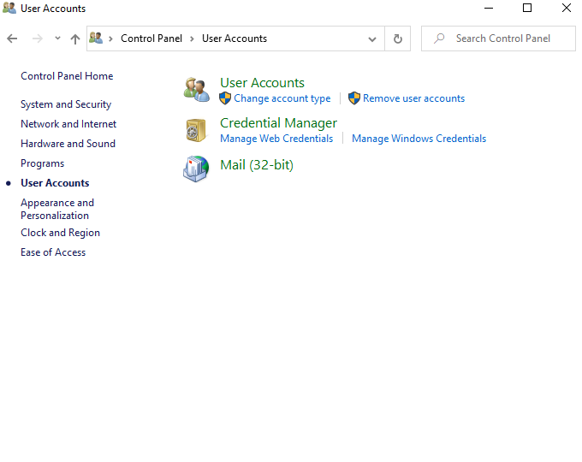Image resolution: width=582 pixels, height=462 pixels.
Task: Click the title bar User Accounts window icon
Action: (9, 9)
